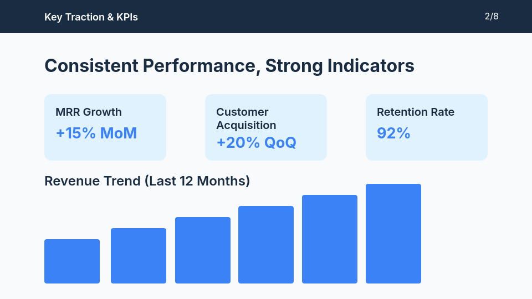Select the sixth, tallest revenue bar
Screen dimensions: 532x299
393,234
